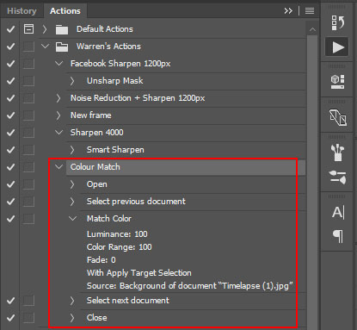The width and height of the screenshot is (357, 330).
Task: Collapse panels with the double-arrow icon
Action: click(x=288, y=11)
